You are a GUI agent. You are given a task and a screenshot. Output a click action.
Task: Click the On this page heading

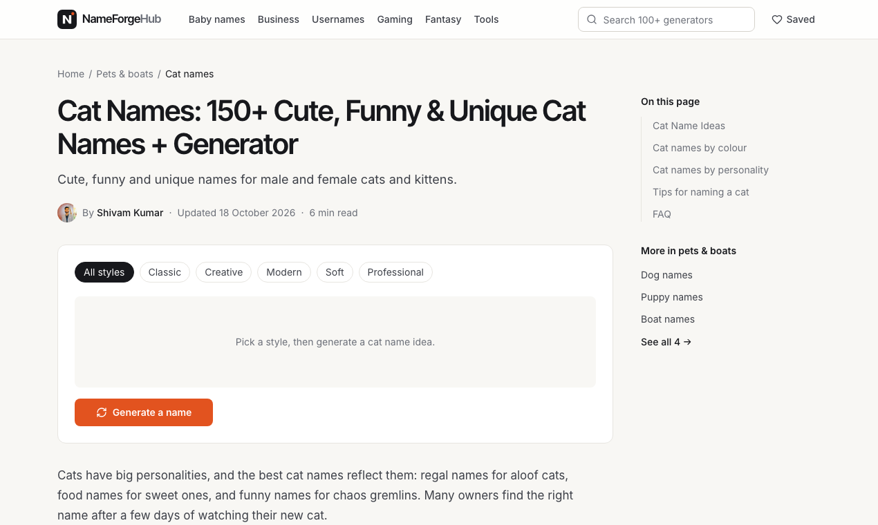(671, 102)
